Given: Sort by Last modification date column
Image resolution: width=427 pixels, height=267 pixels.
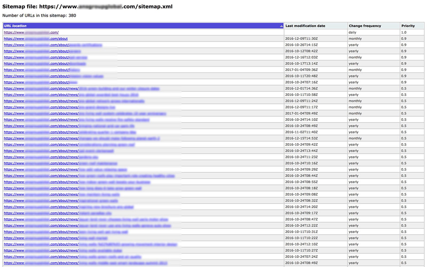Looking at the screenshot, I should [x=315, y=26].
